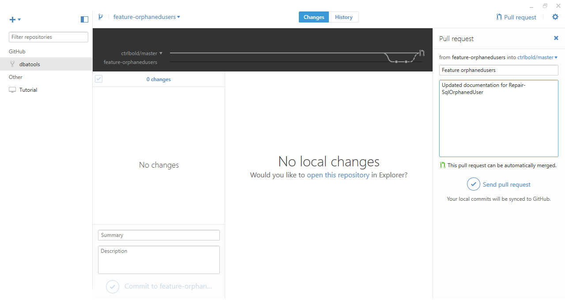Click the pull request description textbox
565x300 pixels.
click(499, 118)
